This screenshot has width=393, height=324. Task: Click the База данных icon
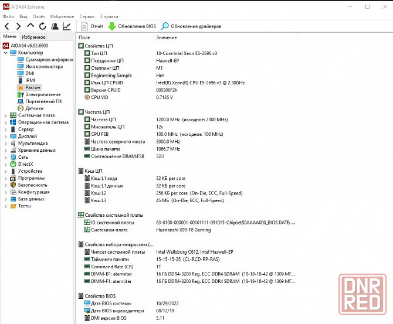click(13, 199)
